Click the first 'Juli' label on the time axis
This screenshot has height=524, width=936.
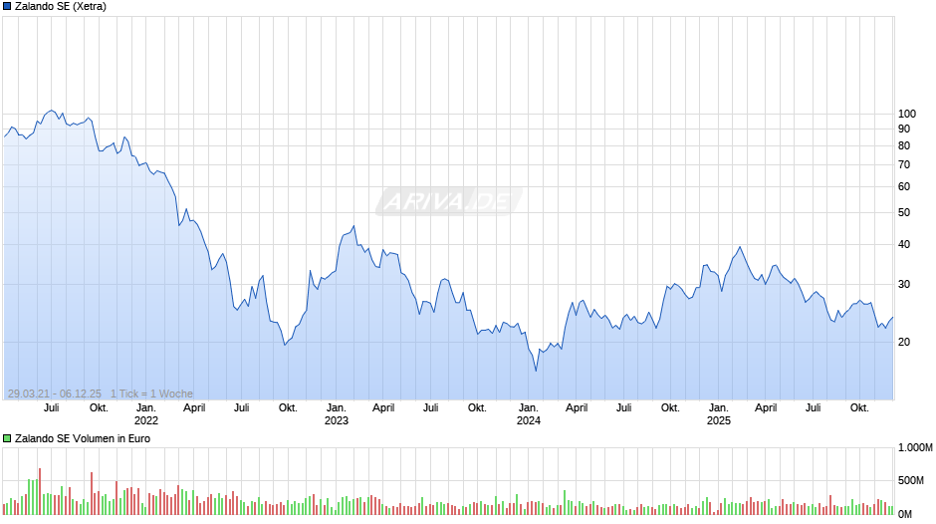(52, 408)
